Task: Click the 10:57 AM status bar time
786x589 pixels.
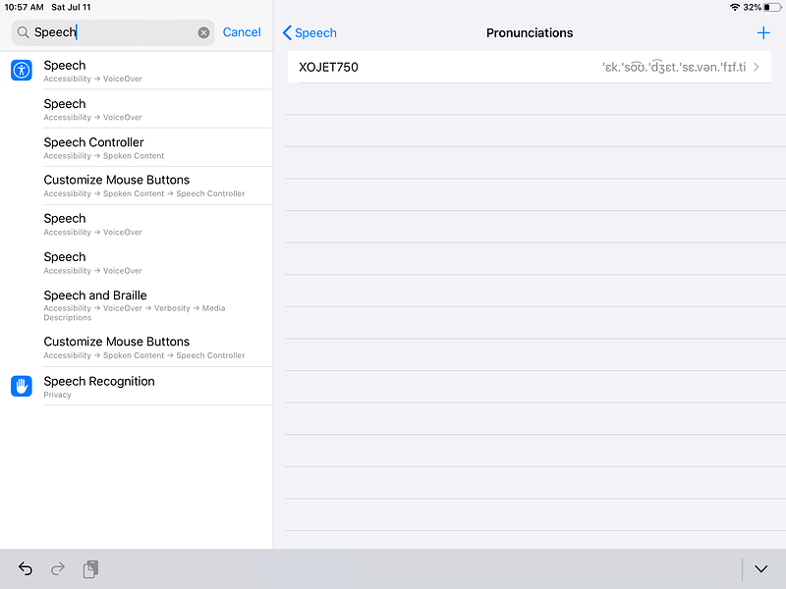Action: [x=24, y=7]
